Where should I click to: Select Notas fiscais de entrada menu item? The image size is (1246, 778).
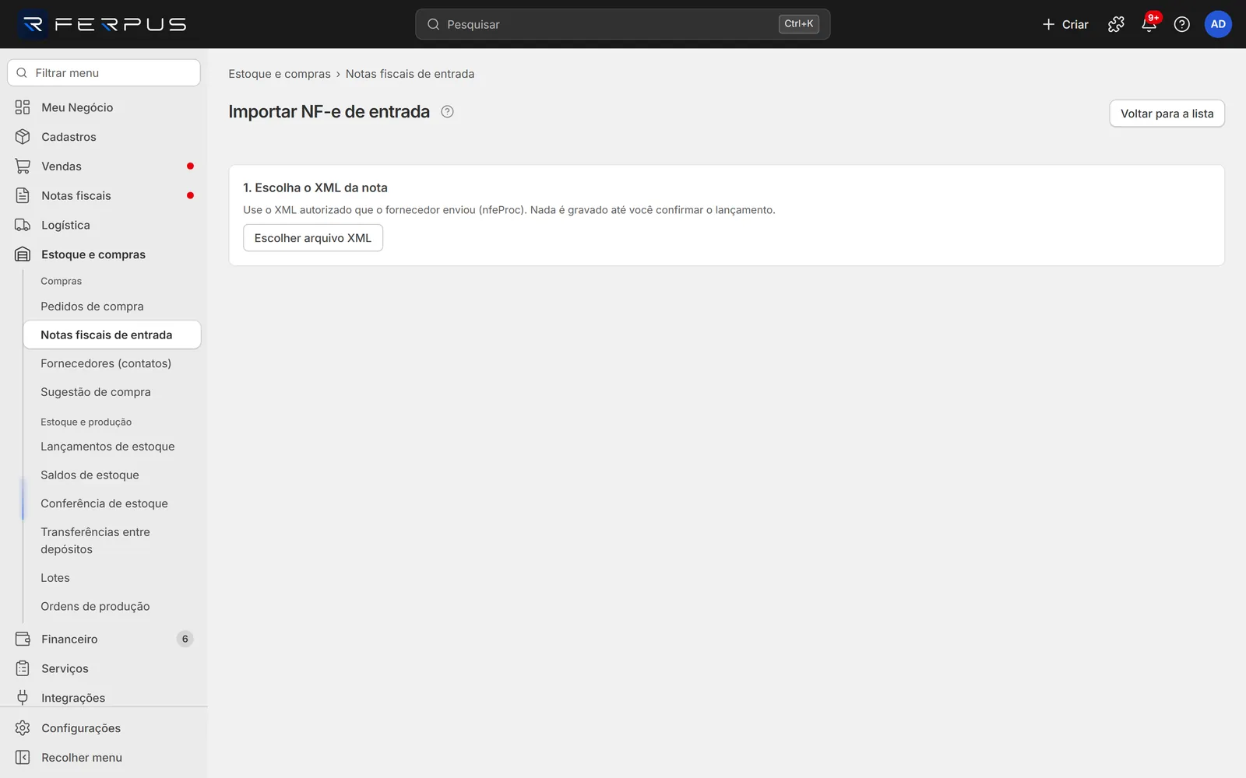112,335
